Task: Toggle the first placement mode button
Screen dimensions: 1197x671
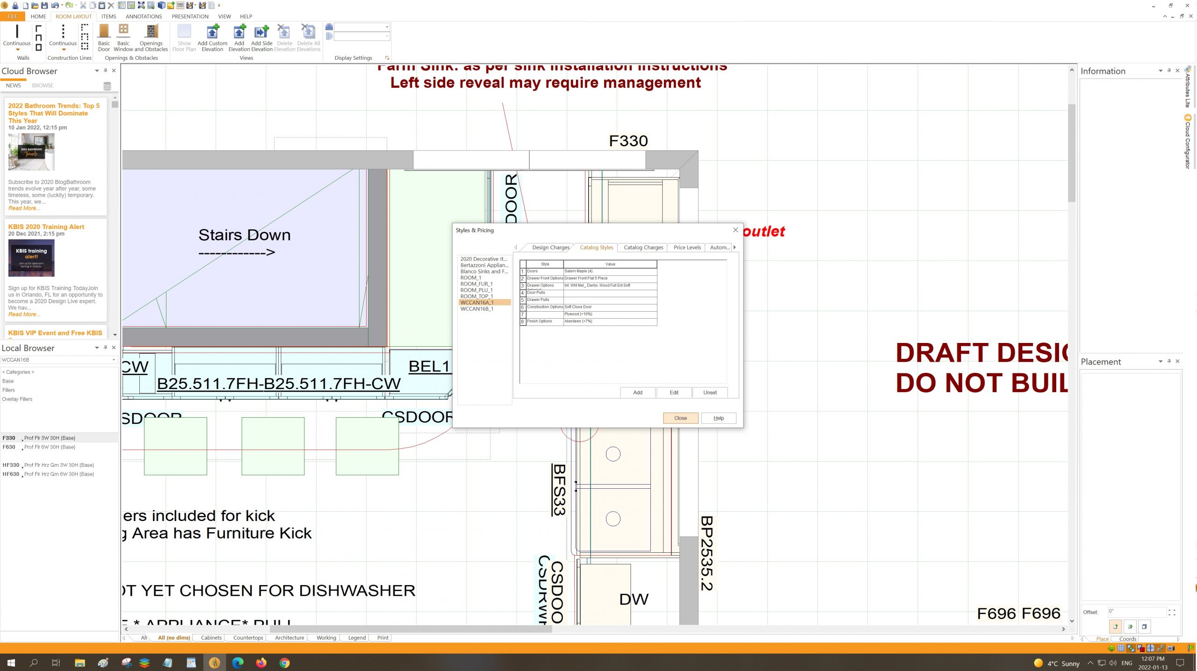Action: [x=1115, y=627]
